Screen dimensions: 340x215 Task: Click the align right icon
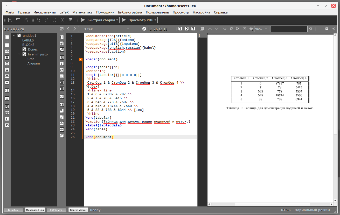coord(62,89)
